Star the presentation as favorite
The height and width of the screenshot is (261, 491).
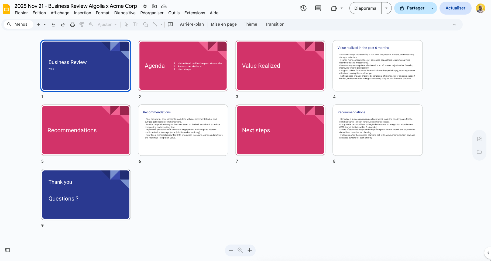[145, 6]
